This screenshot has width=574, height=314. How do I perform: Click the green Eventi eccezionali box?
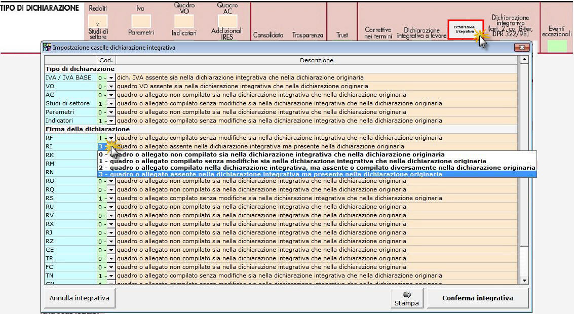[x=557, y=46]
